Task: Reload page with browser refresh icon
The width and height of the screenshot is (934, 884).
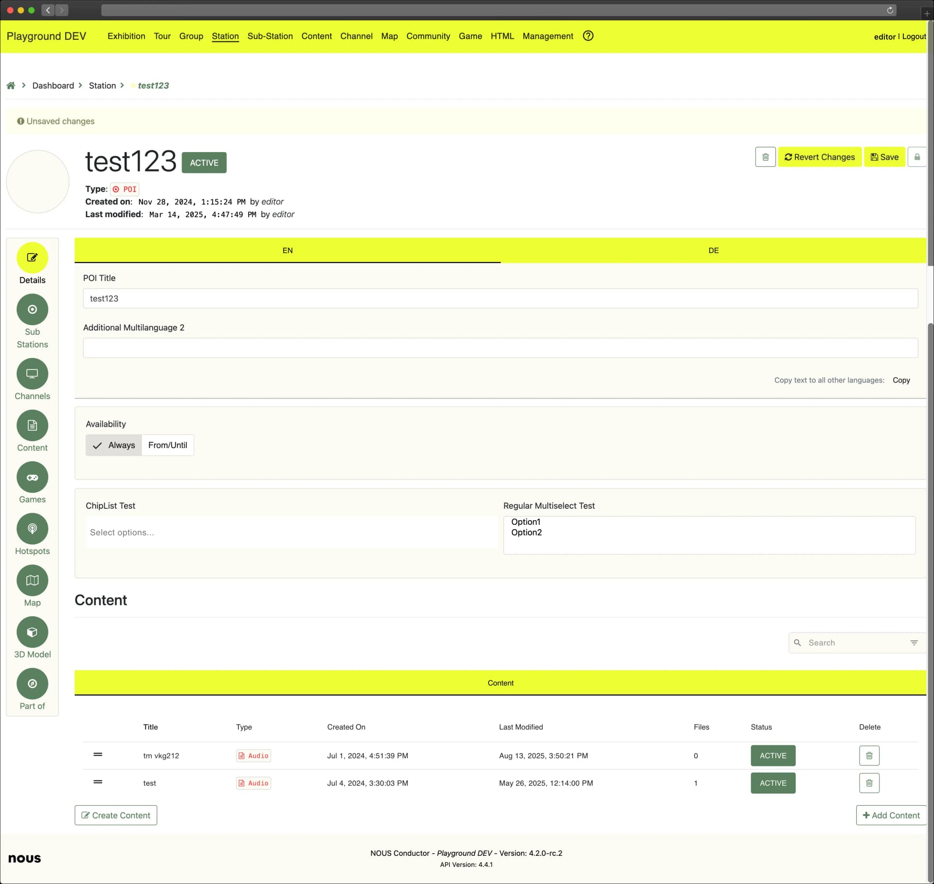Action: (890, 10)
